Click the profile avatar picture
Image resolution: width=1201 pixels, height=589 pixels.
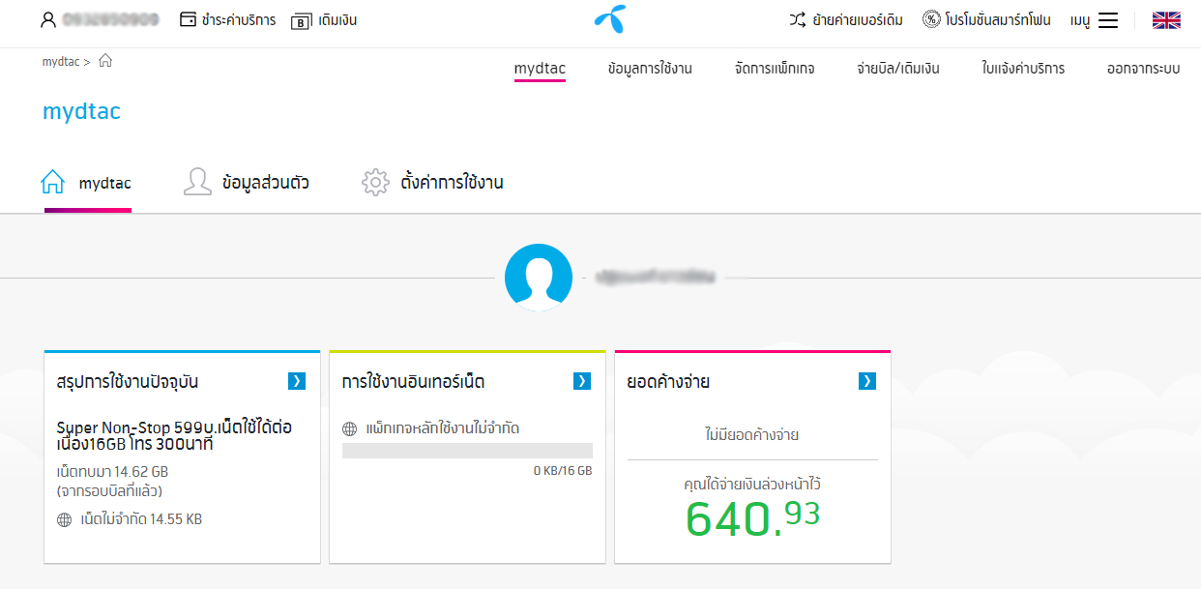click(x=539, y=277)
